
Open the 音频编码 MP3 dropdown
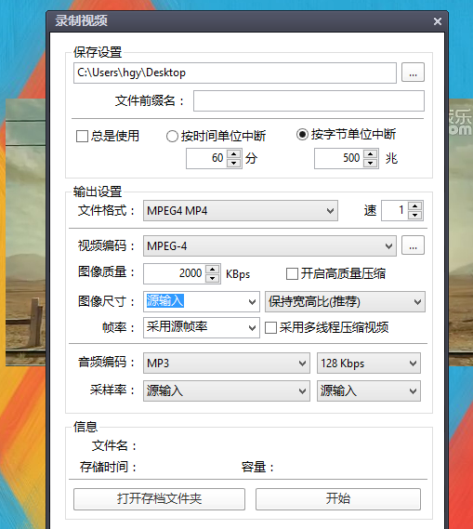226,364
